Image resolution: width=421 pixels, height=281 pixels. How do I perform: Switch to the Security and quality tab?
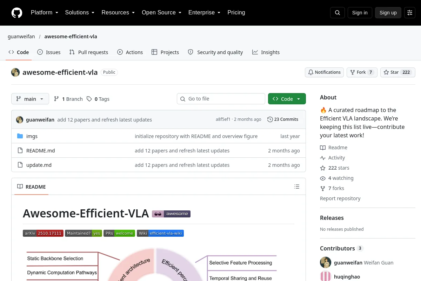coord(215,52)
